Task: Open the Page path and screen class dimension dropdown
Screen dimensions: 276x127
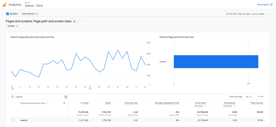Action: pyautogui.click(x=34, y=103)
